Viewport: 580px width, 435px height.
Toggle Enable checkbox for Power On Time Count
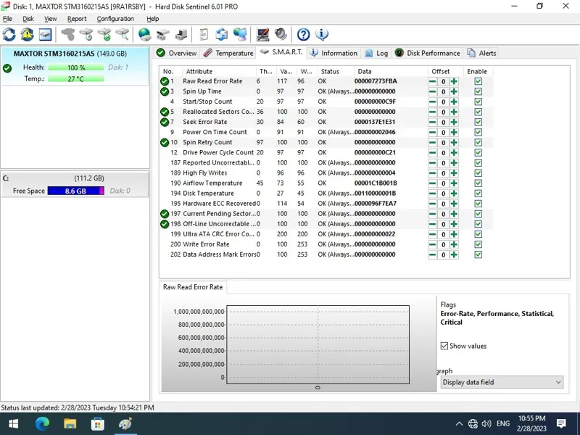pyautogui.click(x=478, y=132)
